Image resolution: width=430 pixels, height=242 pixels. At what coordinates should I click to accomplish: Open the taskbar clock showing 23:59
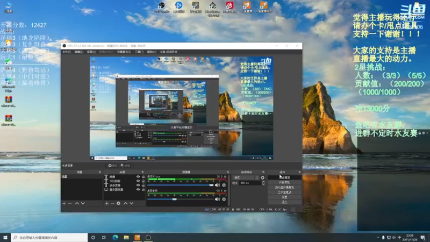point(410,237)
